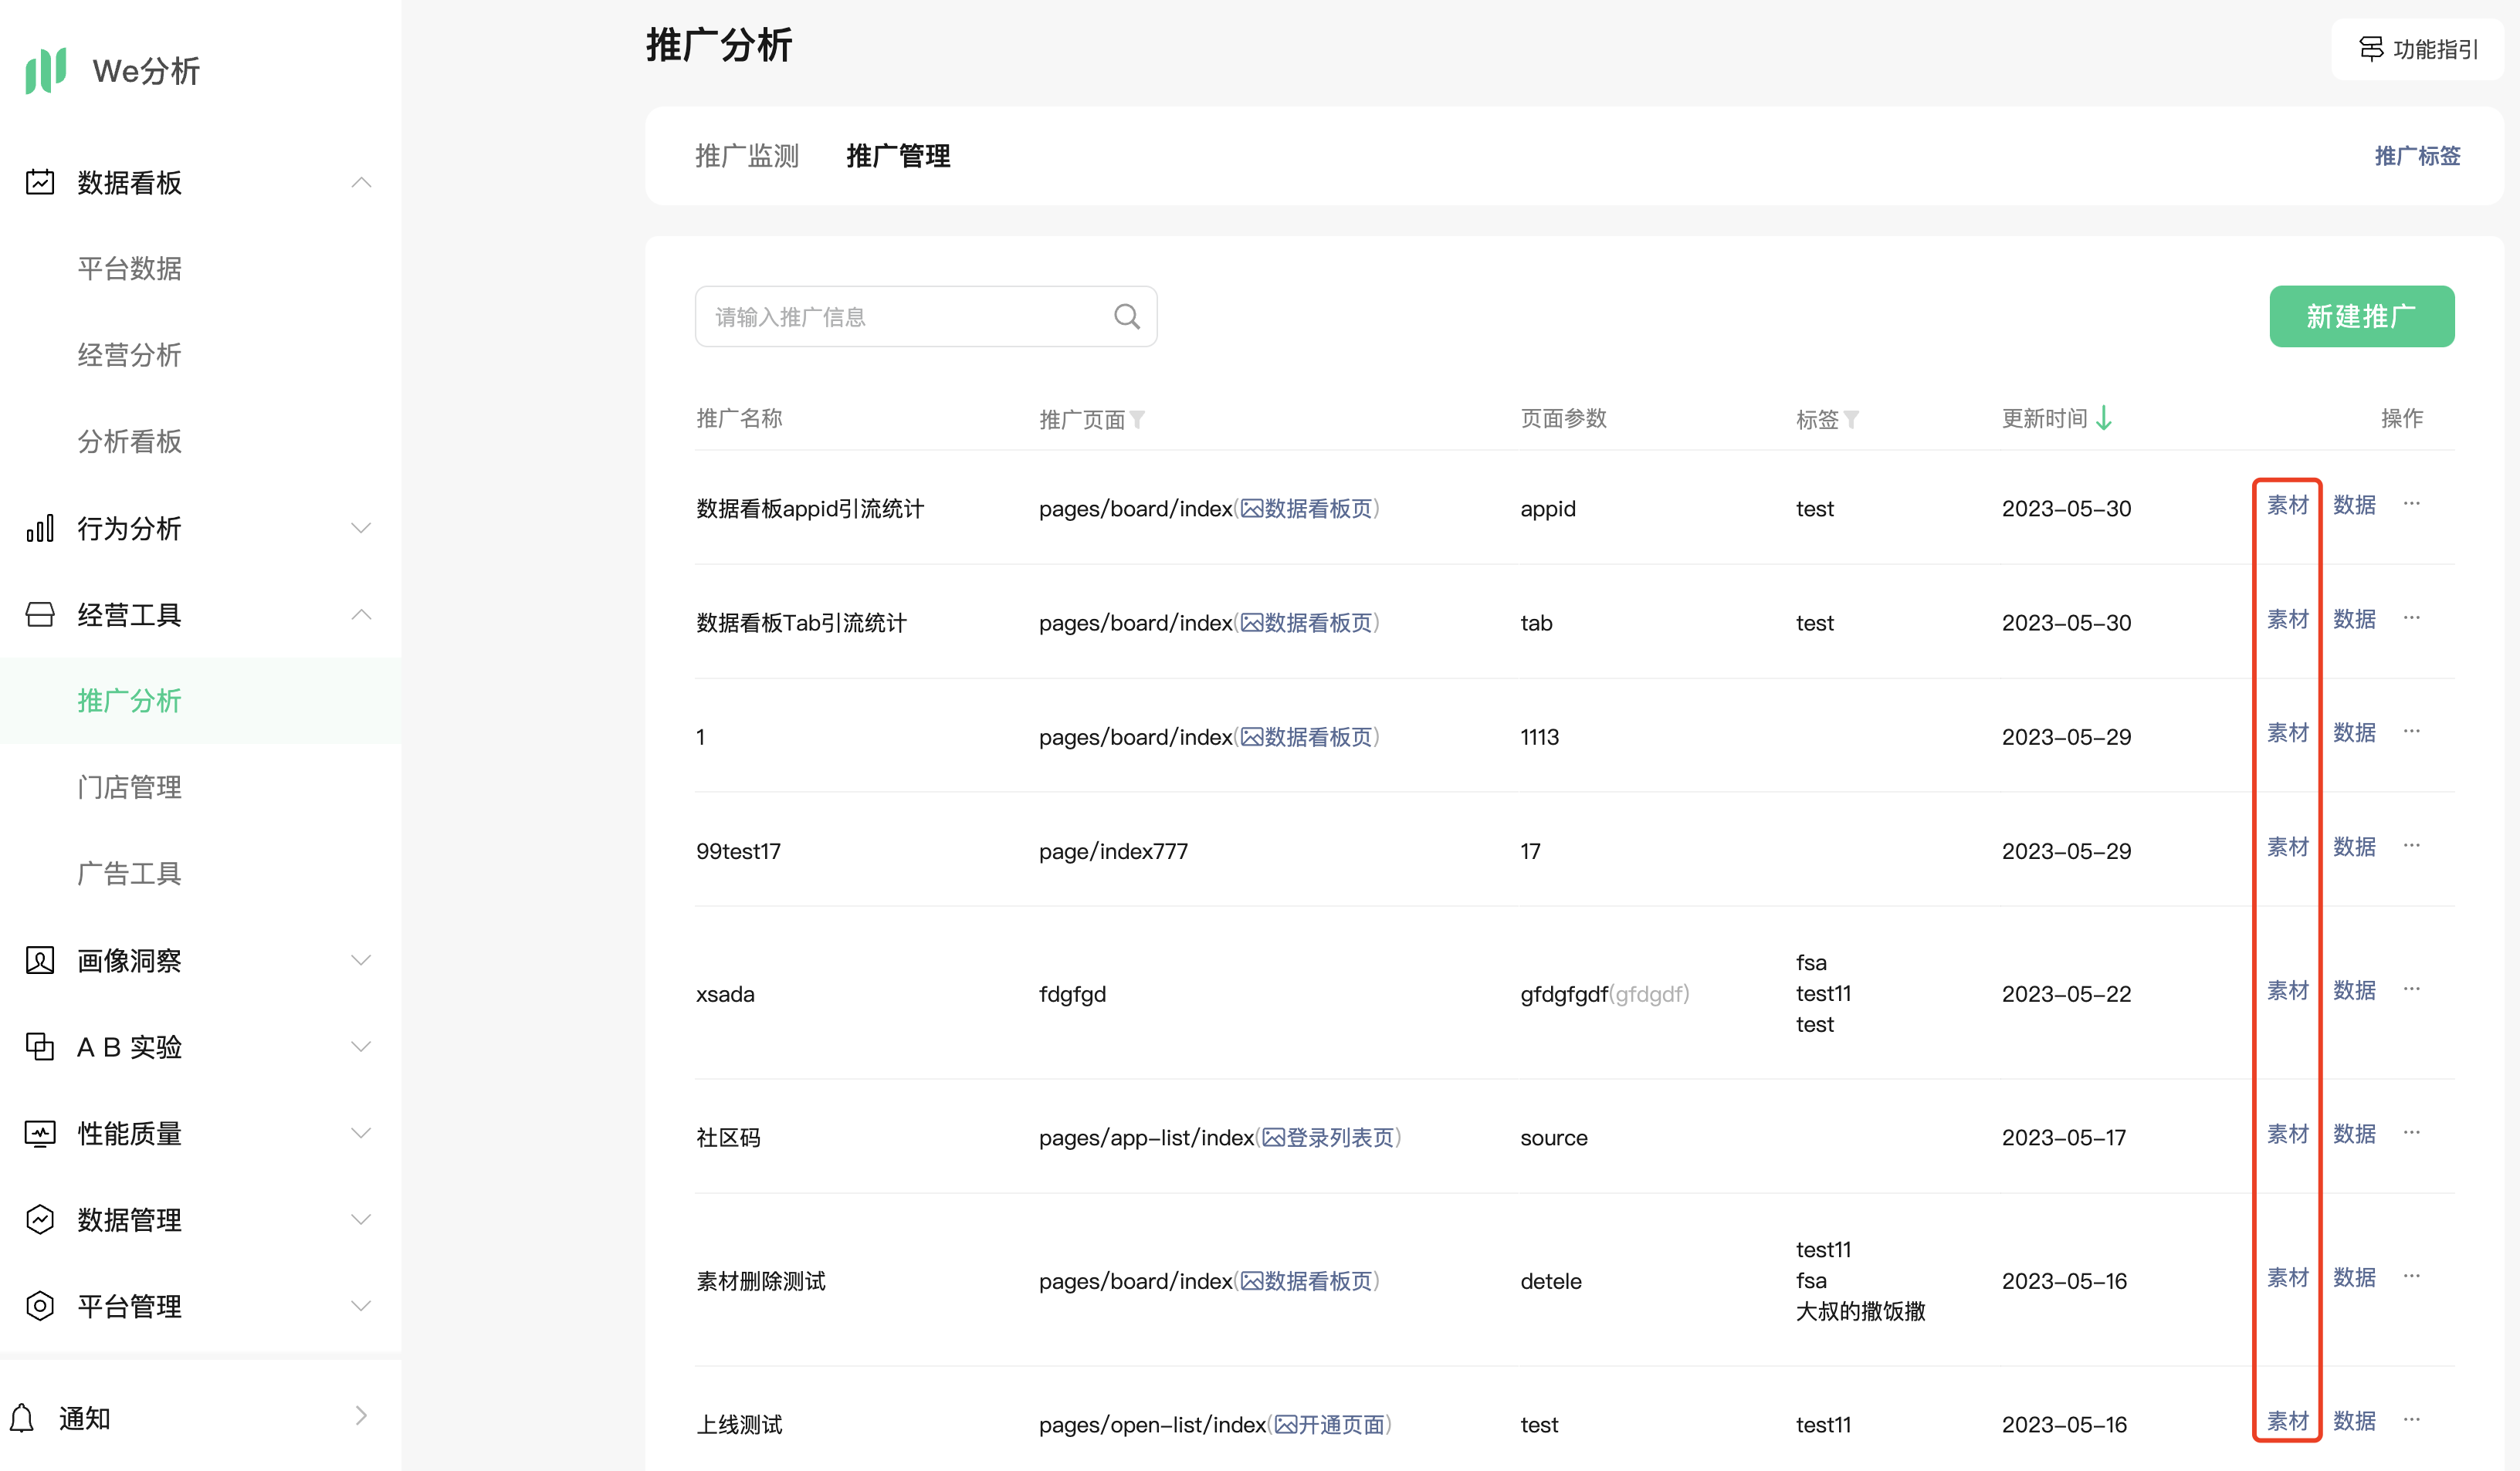The width and height of the screenshot is (2520, 1471).
Task: Click the We分析 logo icon
Action: (46, 70)
